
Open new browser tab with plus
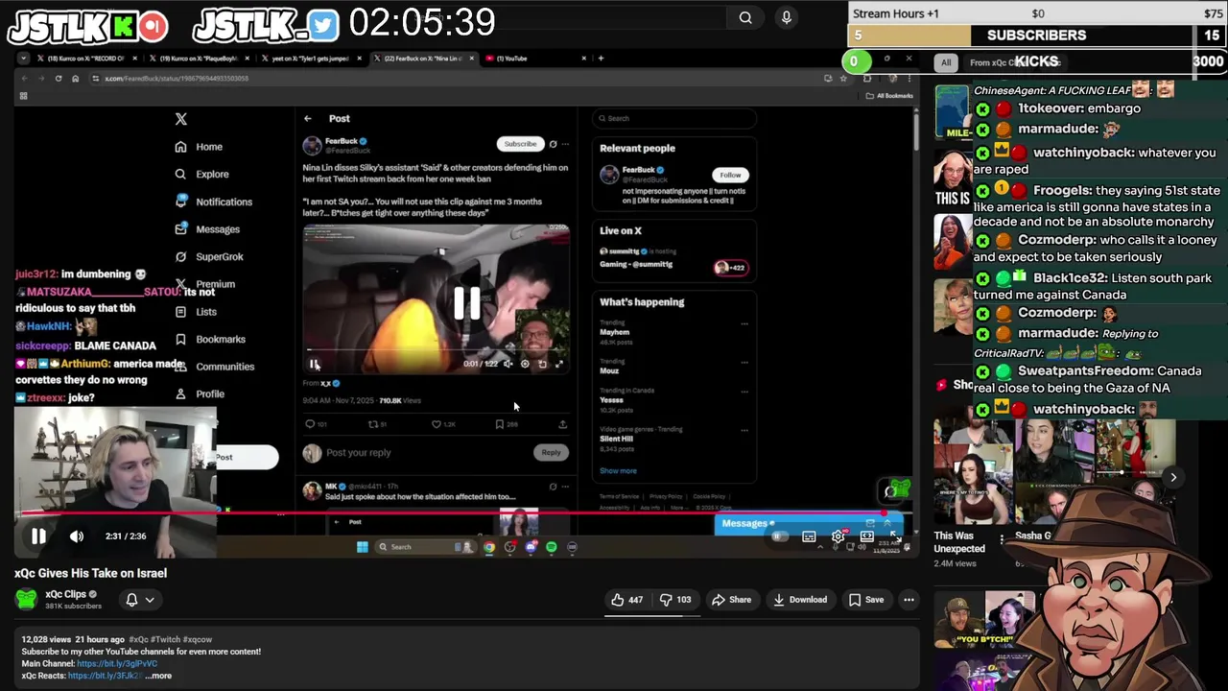click(x=601, y=59)
